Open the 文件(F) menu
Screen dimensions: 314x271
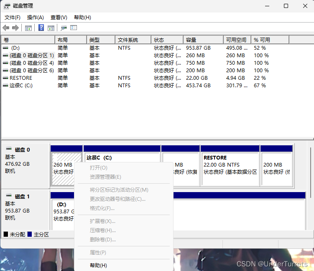click(13, 18)
